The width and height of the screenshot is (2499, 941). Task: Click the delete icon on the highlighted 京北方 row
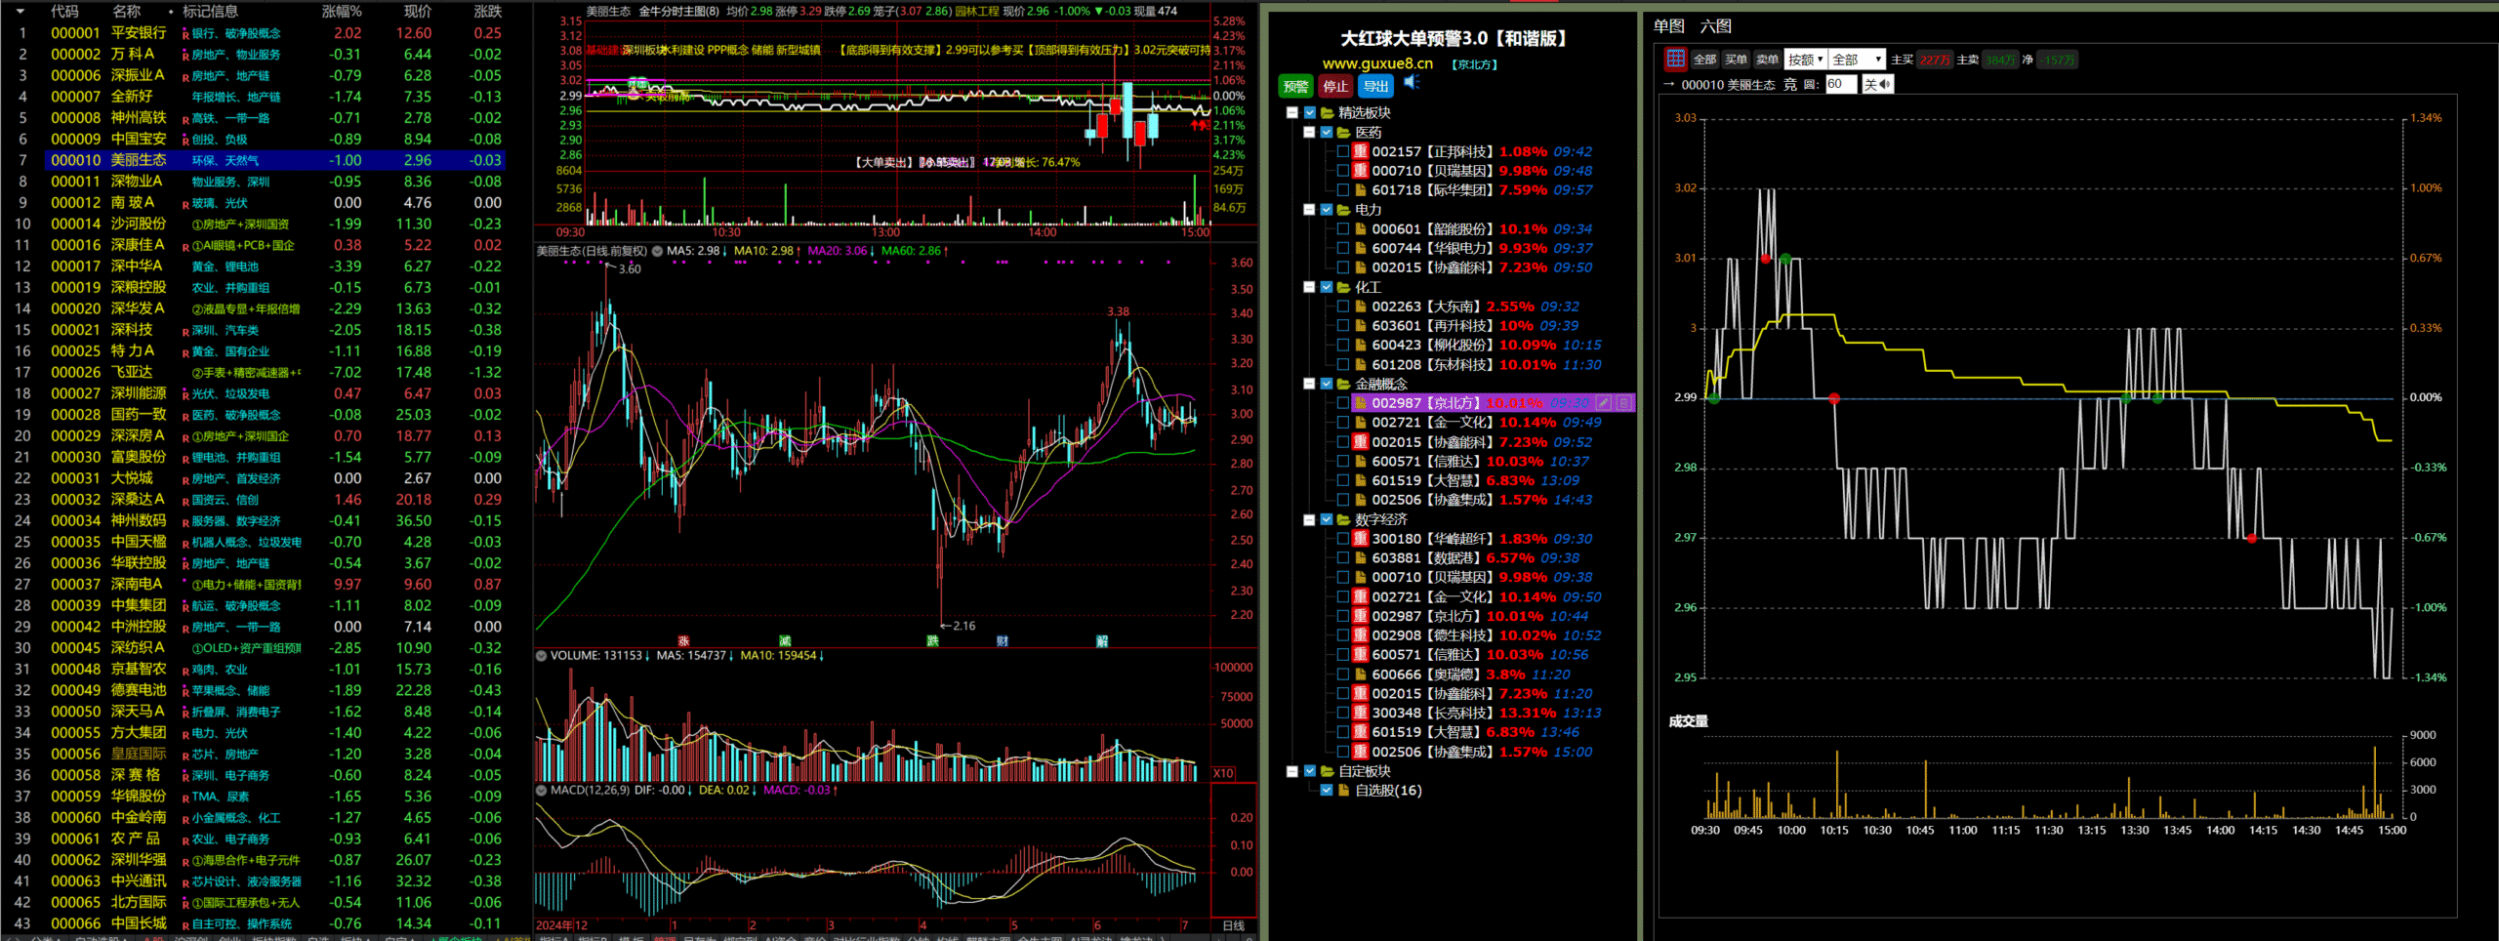point(1623,403)
